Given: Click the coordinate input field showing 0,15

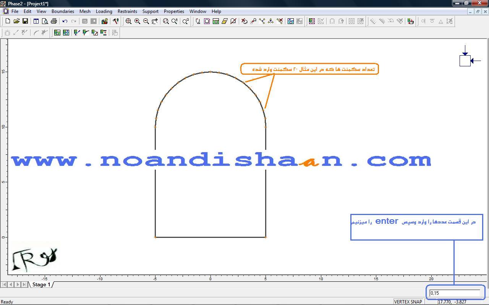Looking at the screenshot, I should click(455, 293).
